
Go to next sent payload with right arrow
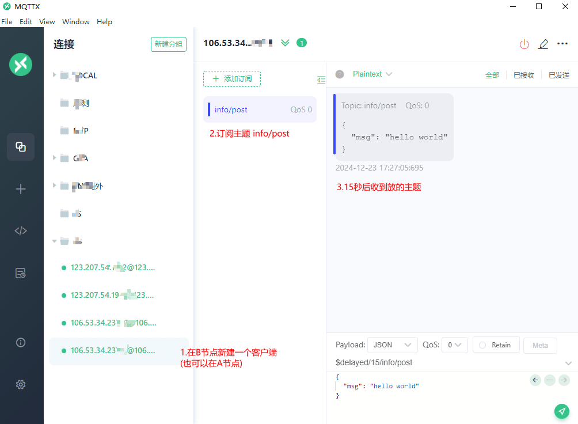pyautogui.click(x=564, y=380)
